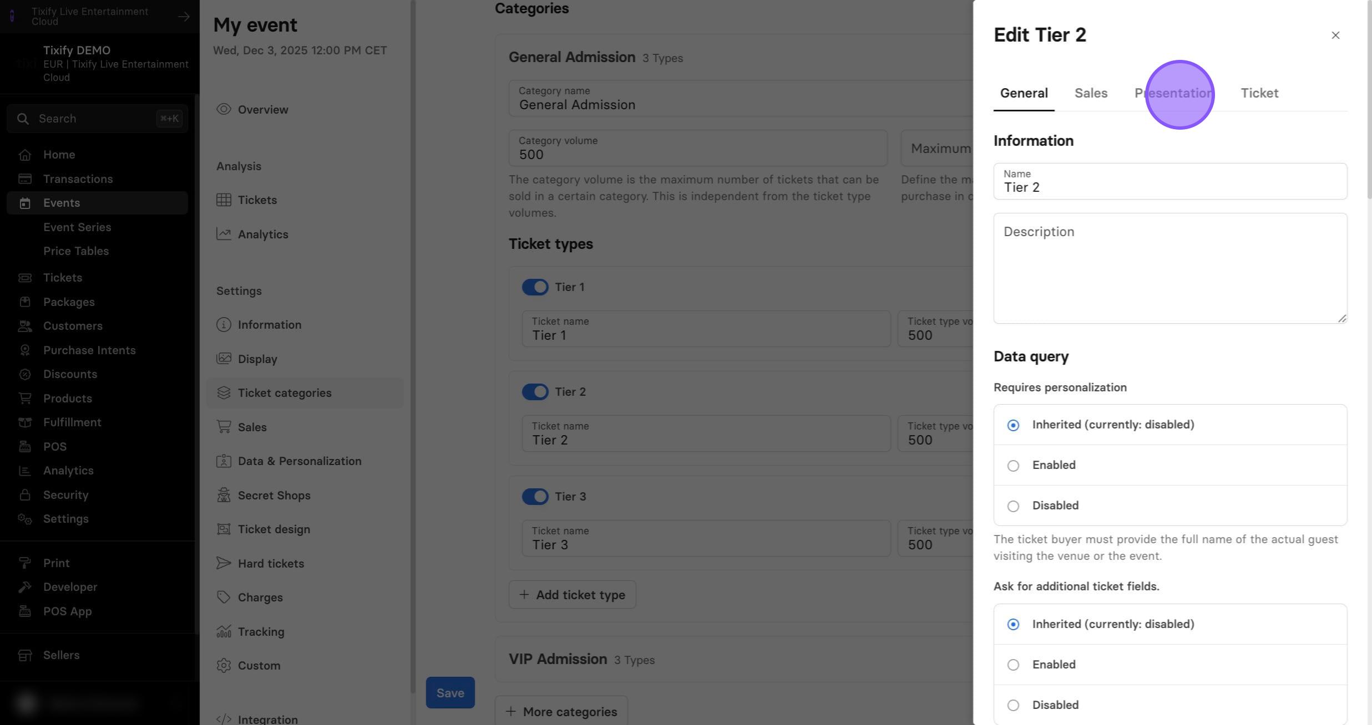Screen dimensions: 1372x725
Task: Open Price Tables in the sidebar
Action: click(x=76, y=251)
